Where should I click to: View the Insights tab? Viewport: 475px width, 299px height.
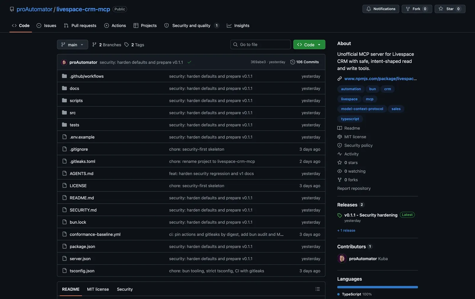tap(238, 26)
